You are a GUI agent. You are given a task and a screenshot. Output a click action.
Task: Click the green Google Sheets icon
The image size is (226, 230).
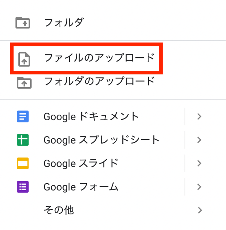[x=23, y=140]
